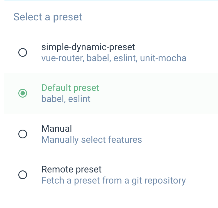
Task: Click the "vue-router, babel, eslint, unit-mocha" description
Action: [114, 58]
